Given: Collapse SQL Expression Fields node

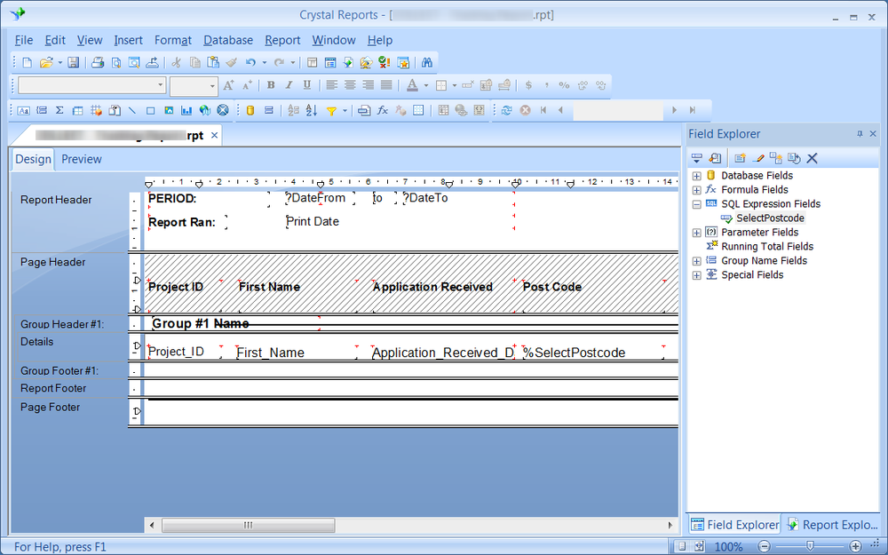Looking at the screenshot, I should (696, 204).
